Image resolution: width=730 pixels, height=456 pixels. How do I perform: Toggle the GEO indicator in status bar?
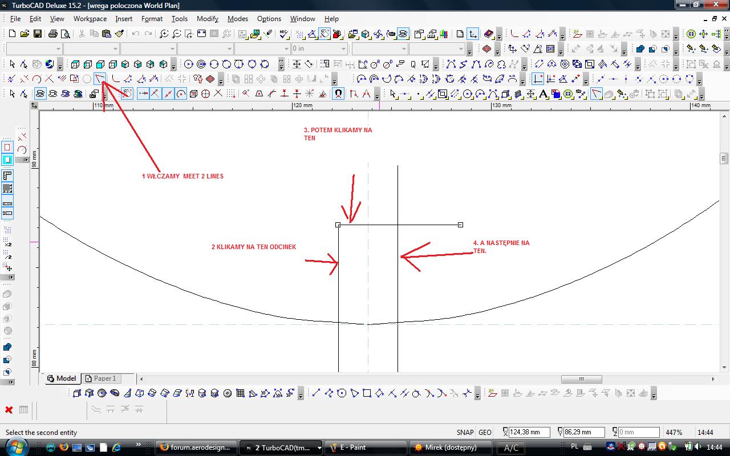coord(485,433)
